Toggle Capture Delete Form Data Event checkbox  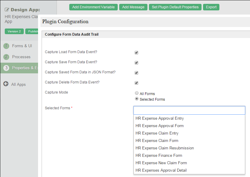click(136, 83)
